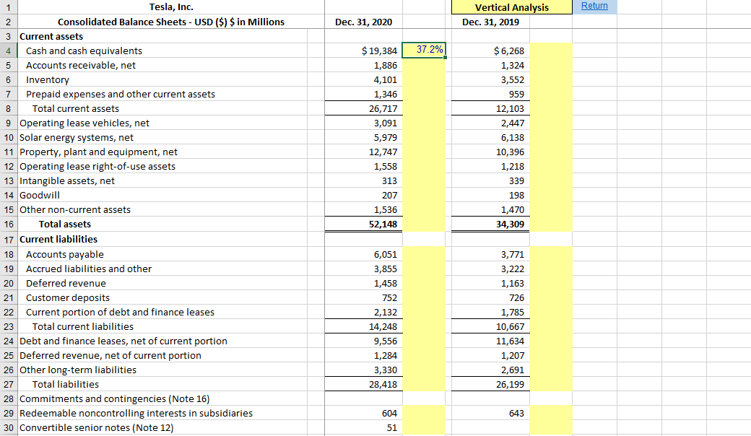Click the Cash and cash equivalents label
Viewport: 751px width, 436px height.
(84, 51)
